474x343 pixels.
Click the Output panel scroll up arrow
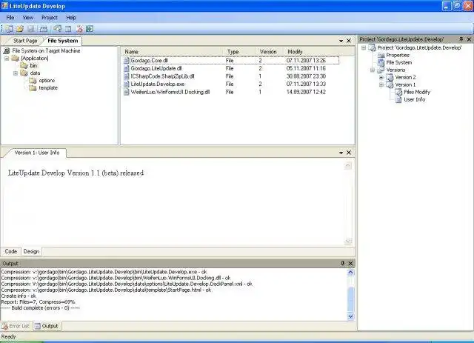coord(350,272)
